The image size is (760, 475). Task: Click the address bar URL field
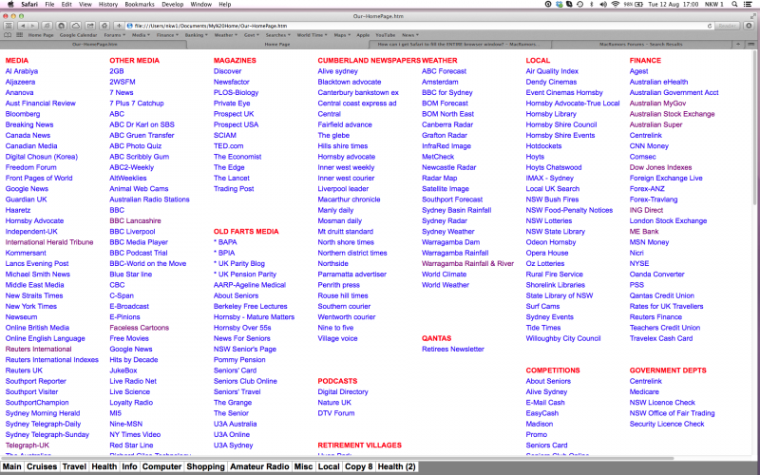pyautogui.click(x=419, y=26)
